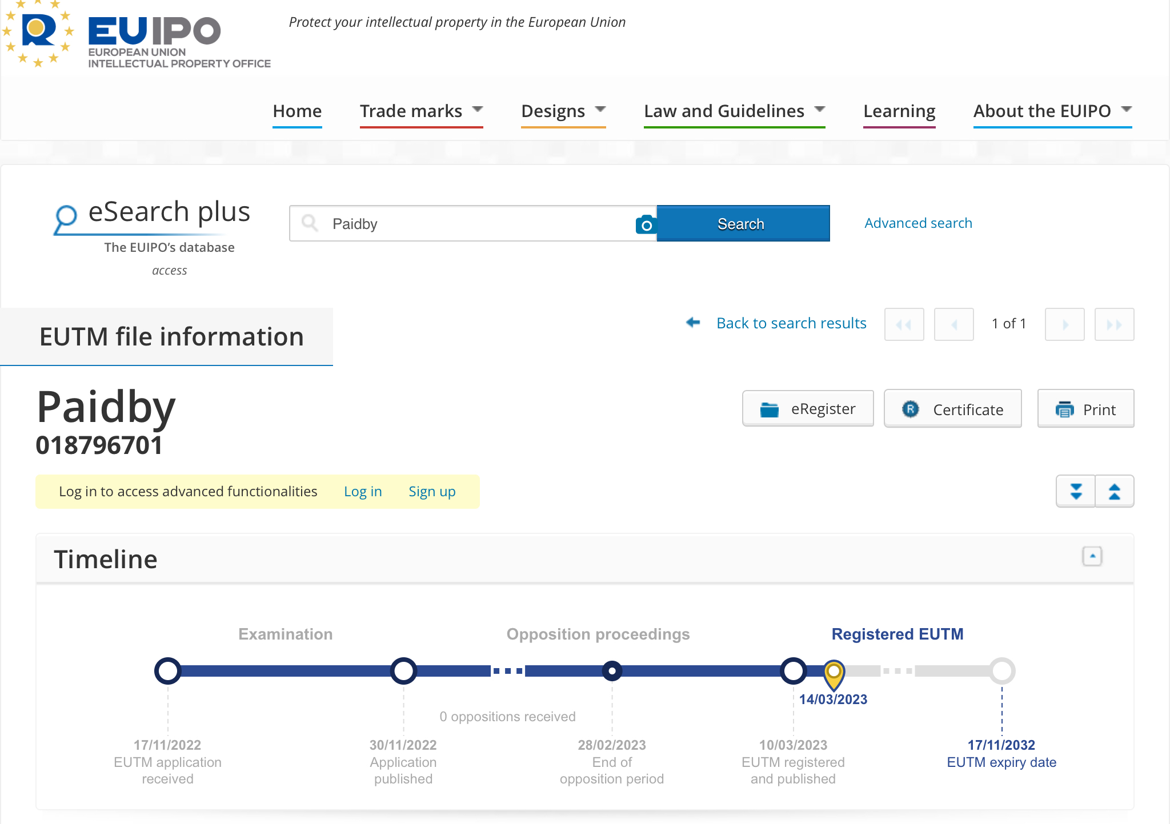Click the magnifier icon in search box

click(x=310, y=223)
